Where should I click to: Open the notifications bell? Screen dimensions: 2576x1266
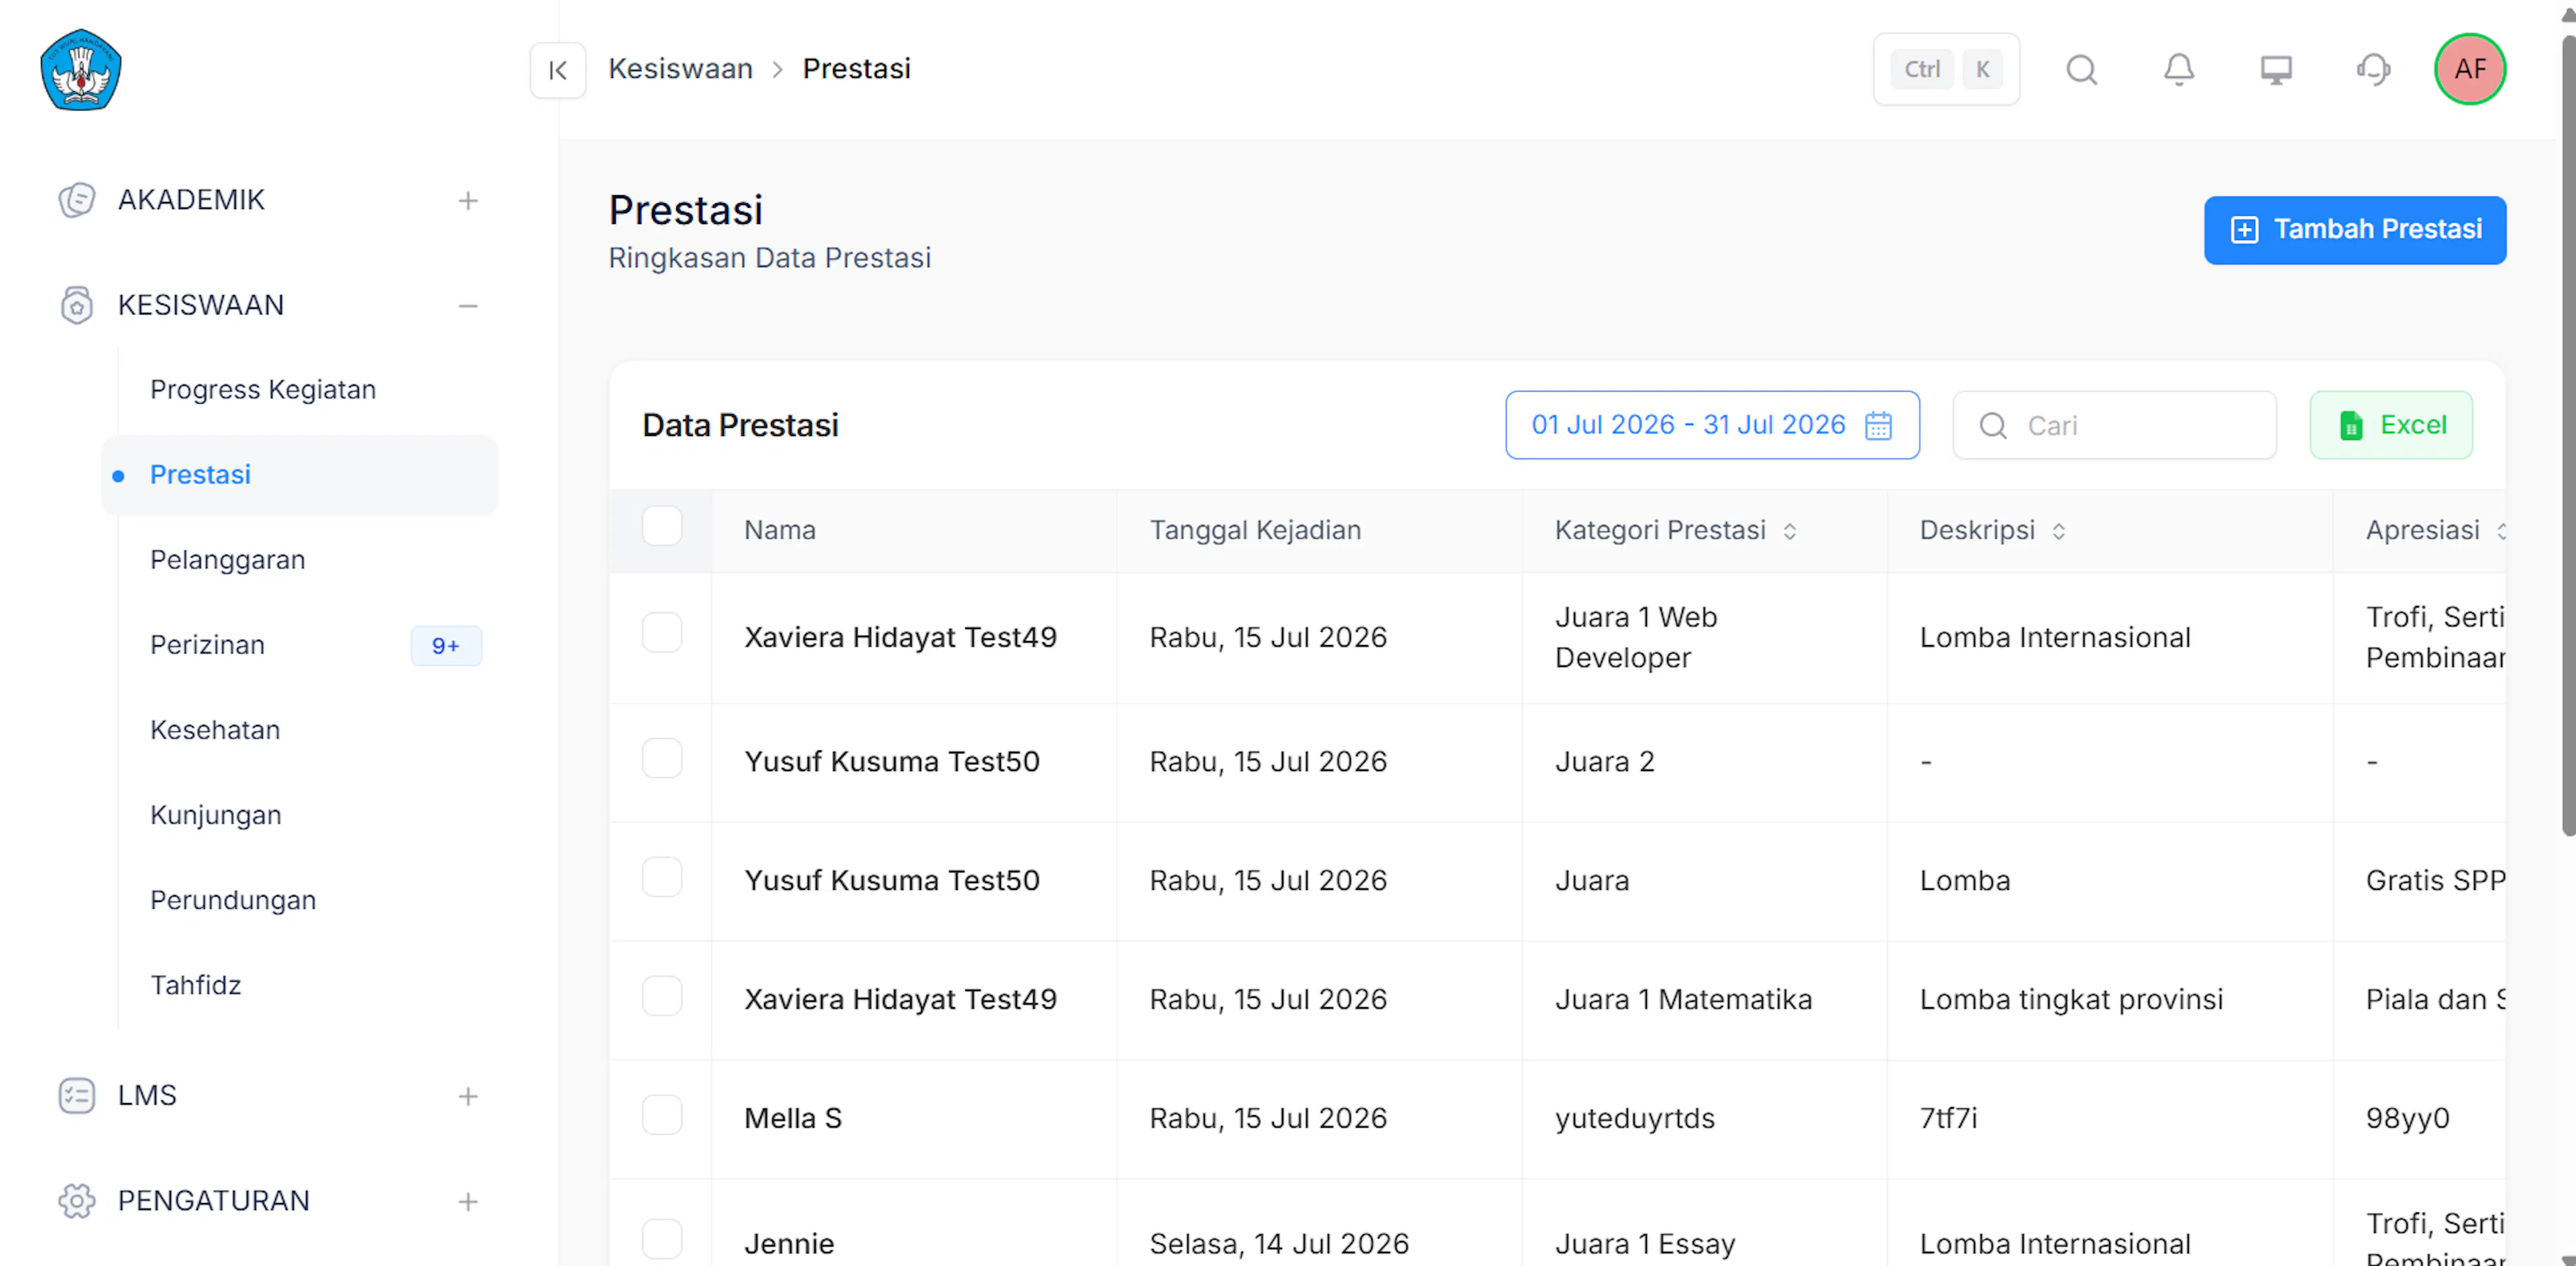(x=2179, y=69)
